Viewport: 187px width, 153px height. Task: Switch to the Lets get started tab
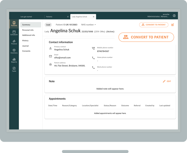coord(26,17)
